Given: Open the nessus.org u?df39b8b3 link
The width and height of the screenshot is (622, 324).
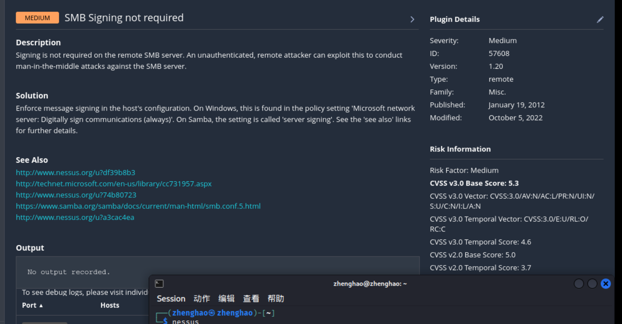Looking at the screenshot, I should 75,173.
